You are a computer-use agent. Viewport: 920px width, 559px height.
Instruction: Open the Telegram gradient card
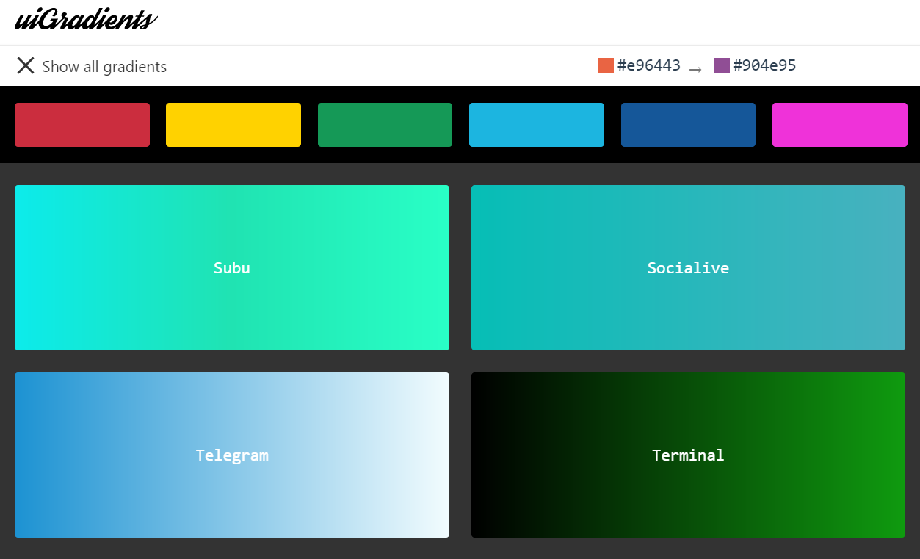232,455
